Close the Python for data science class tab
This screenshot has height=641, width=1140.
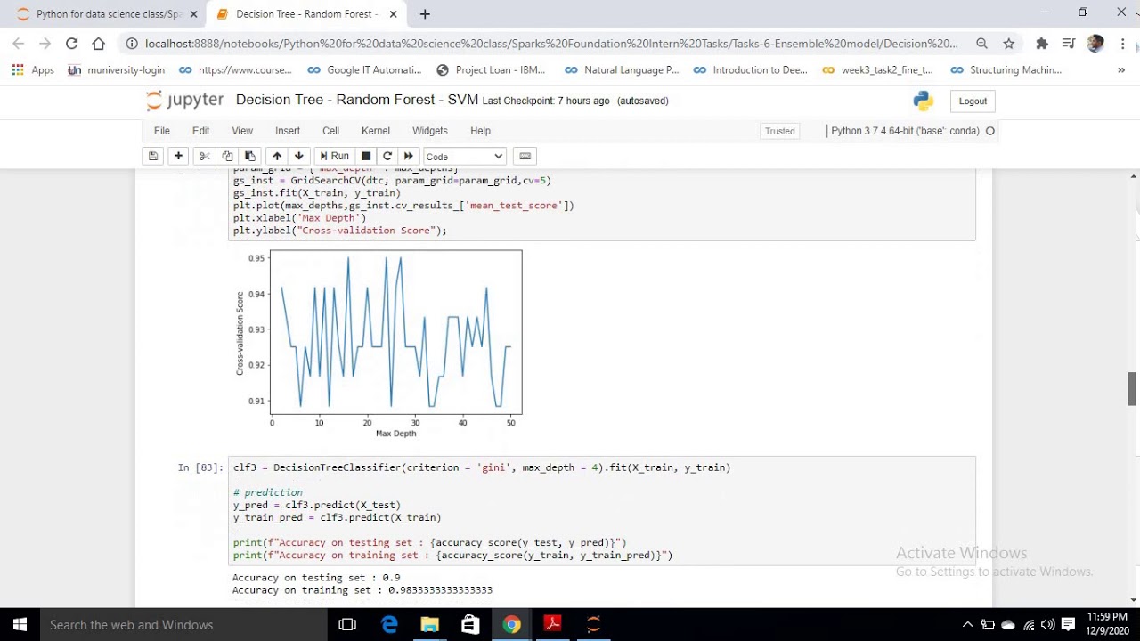coord(193,14)
